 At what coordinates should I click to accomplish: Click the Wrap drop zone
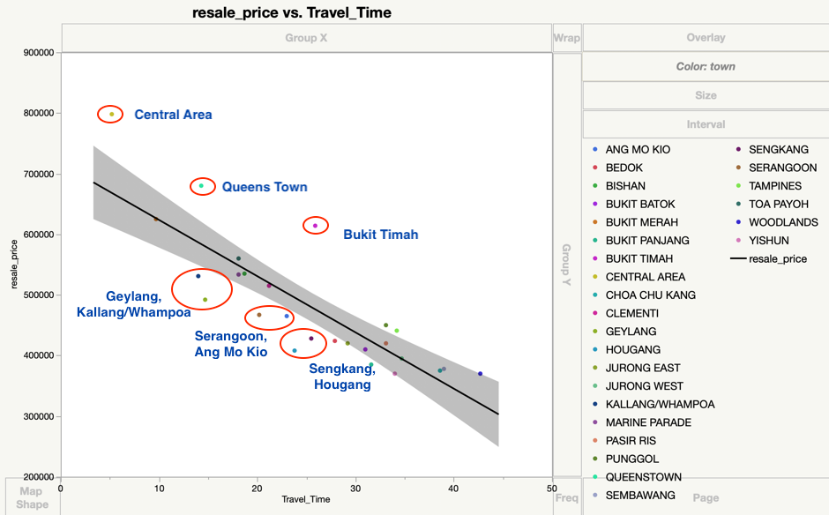[x=566, y=38]
